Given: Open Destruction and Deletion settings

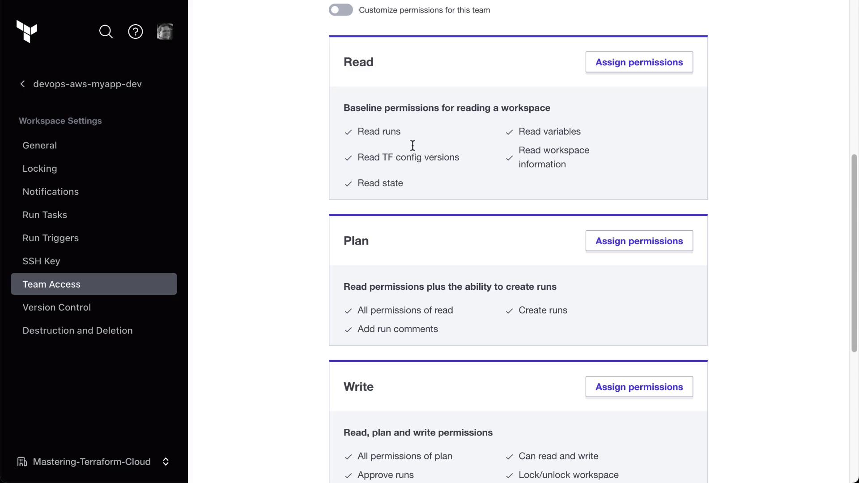Looking at the screenshot, I should (77, 330).
